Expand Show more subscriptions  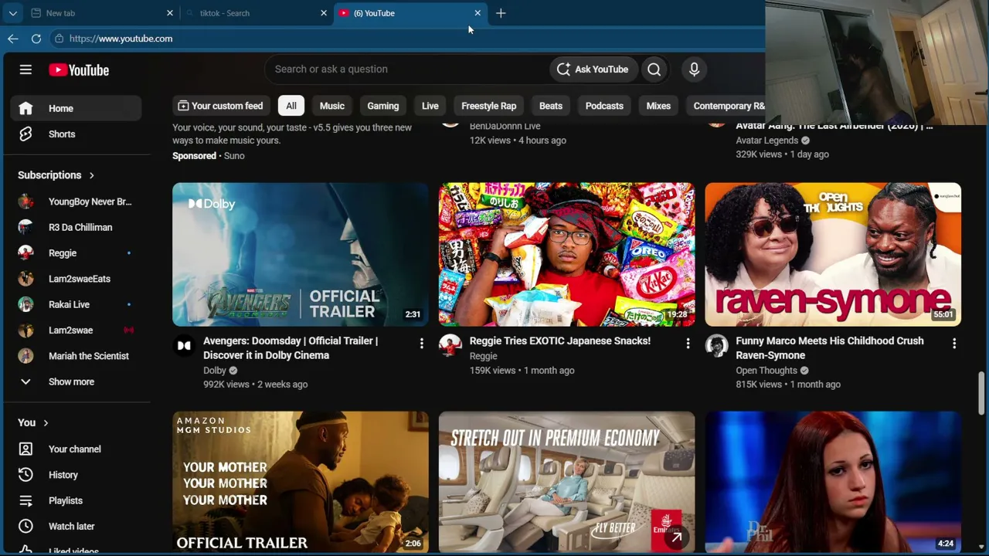(76, 381)
